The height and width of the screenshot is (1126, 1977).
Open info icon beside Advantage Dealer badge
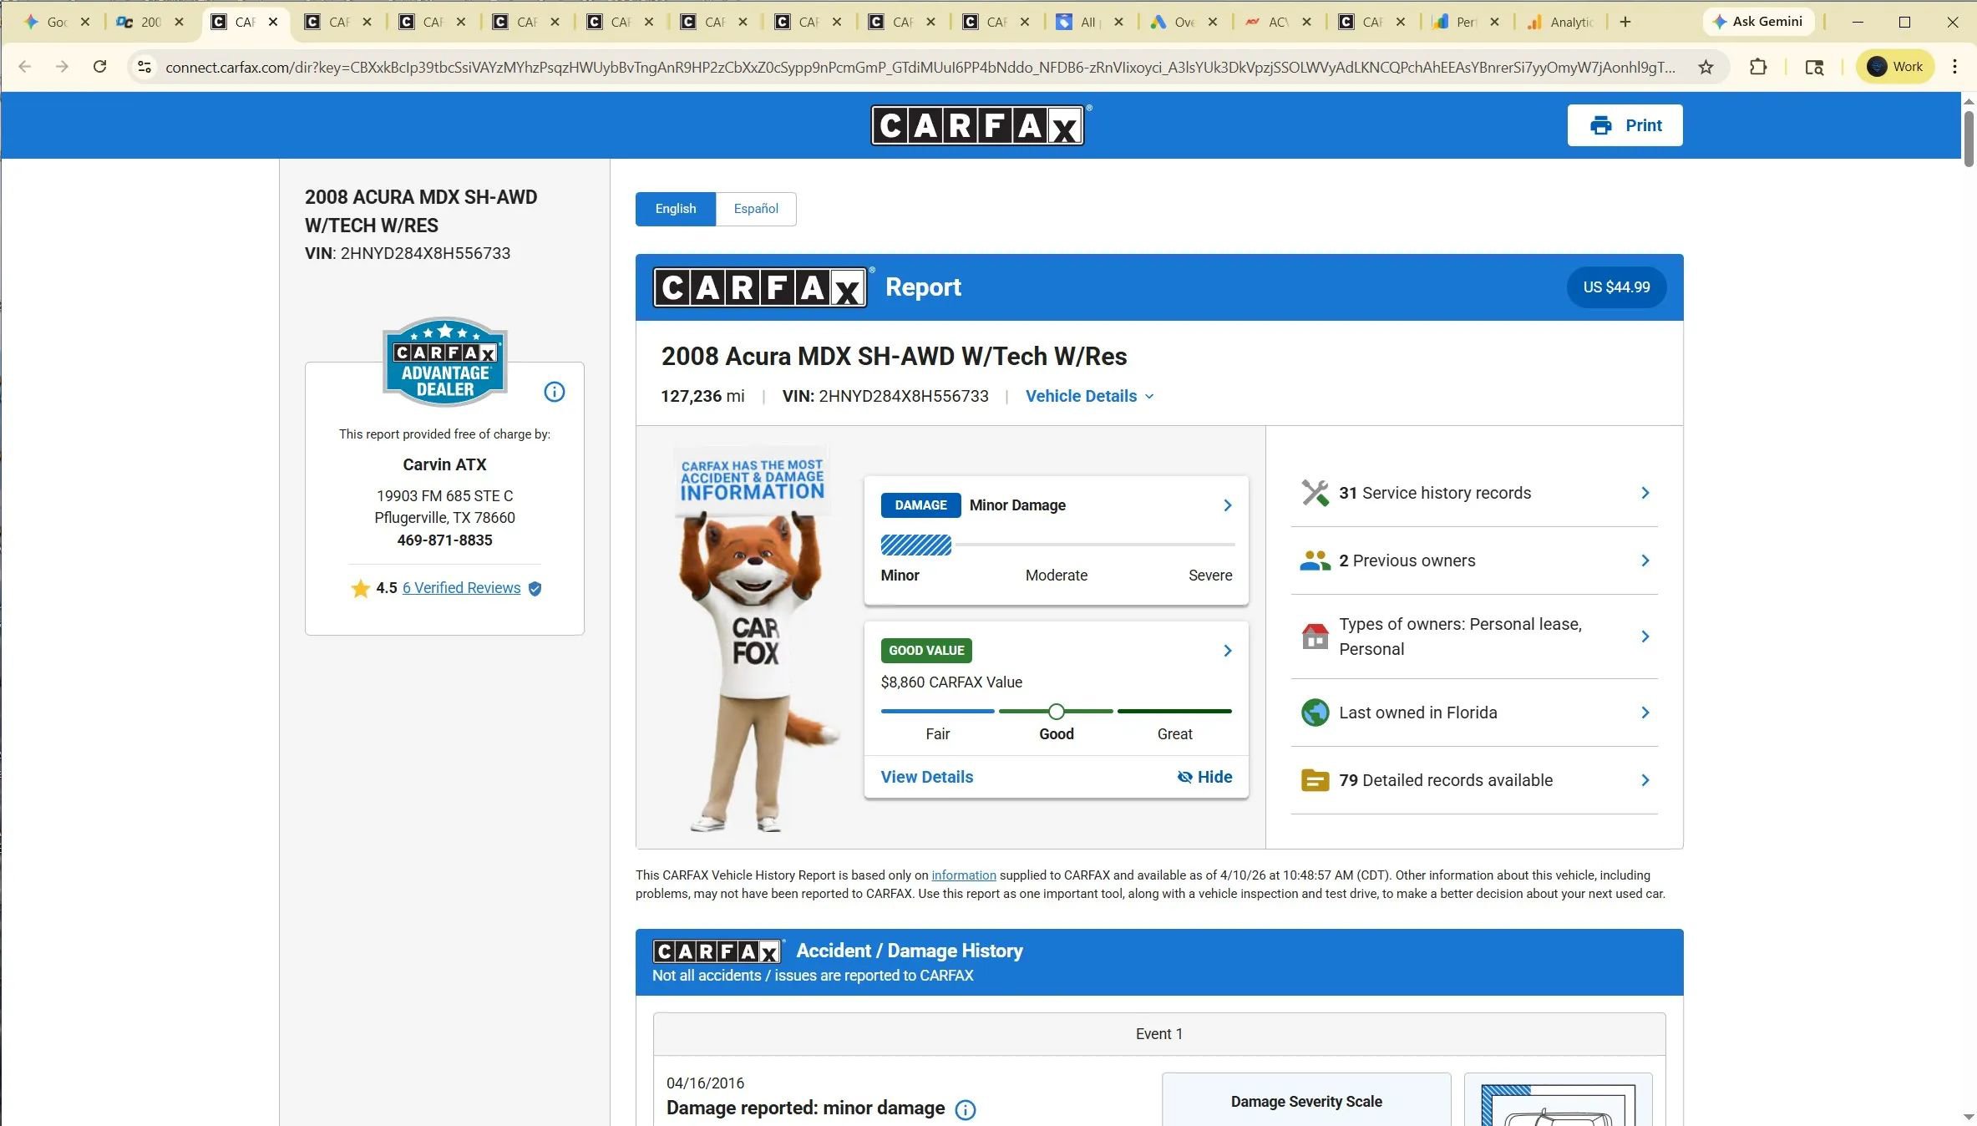point(555,392)
